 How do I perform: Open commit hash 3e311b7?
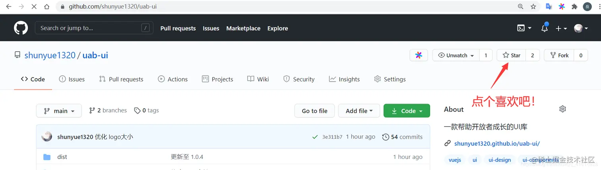[x=332, y=137]
